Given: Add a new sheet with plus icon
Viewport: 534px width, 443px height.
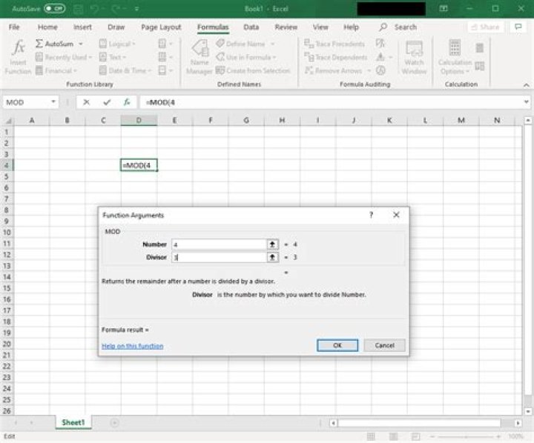Looking at the screenshot, I should [114, 423].
